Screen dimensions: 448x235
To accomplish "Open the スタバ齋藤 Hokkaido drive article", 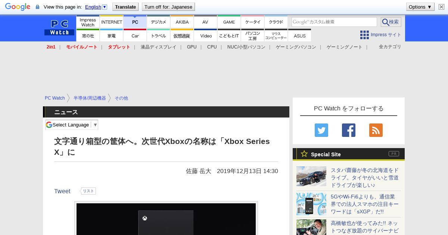I will 365,178.
